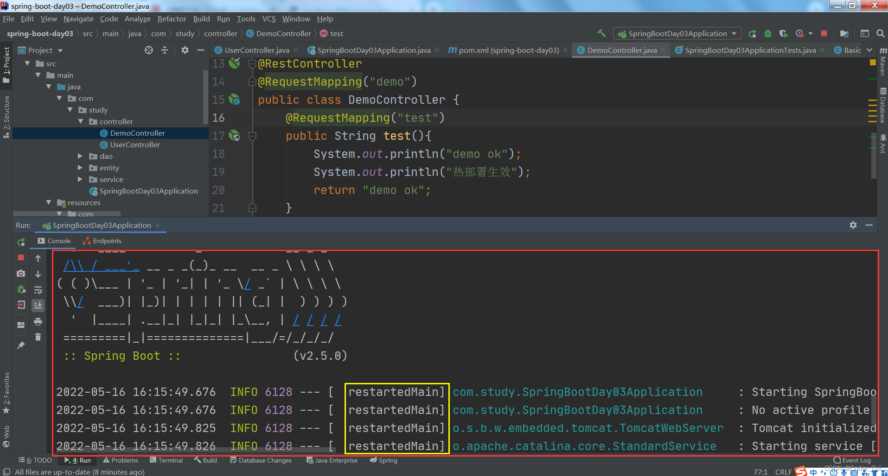
Task: Clear all console output trash icon
Action: pos(38,337)
